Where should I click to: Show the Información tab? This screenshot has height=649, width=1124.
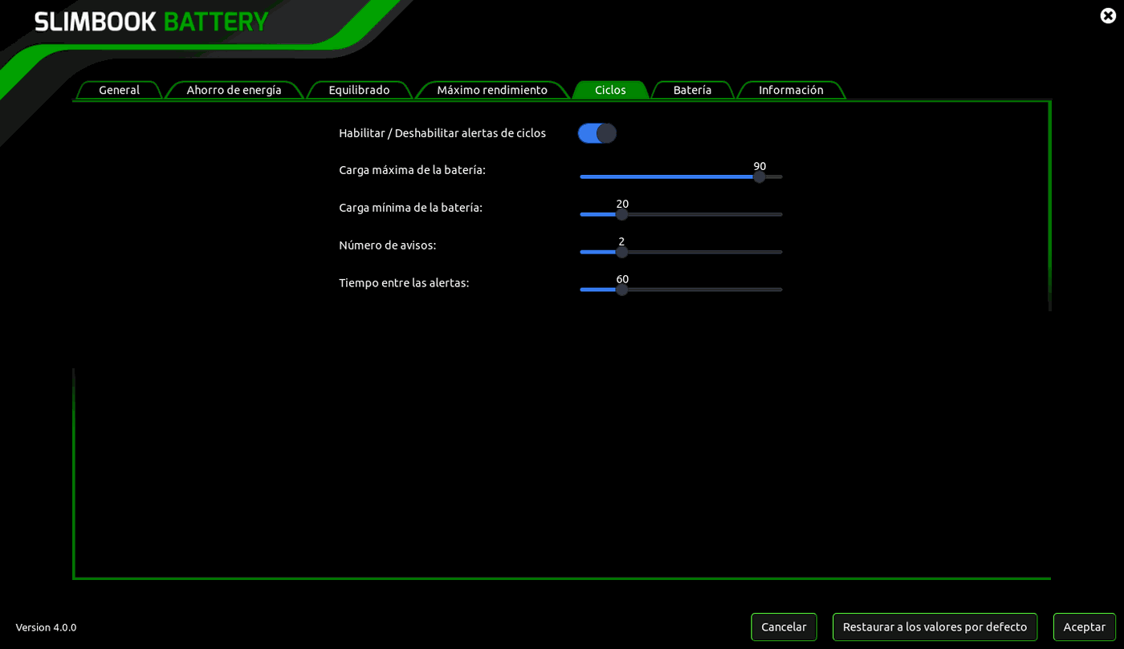click(x=791, y=90)
